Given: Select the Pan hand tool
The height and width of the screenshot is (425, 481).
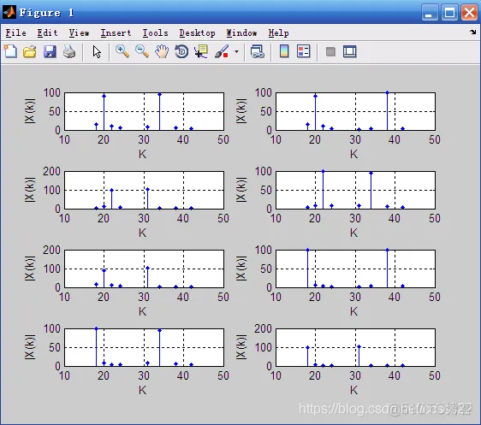Looking at the screenshot, I should [162, 51].
